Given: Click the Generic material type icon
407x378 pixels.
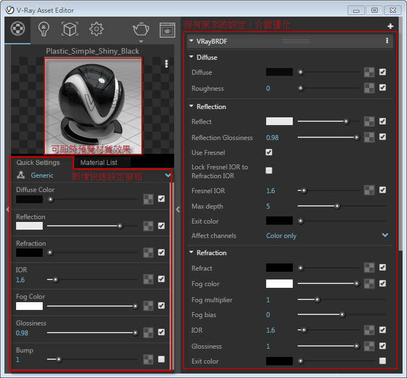Looking at the screenshot, I should point(21,175).
